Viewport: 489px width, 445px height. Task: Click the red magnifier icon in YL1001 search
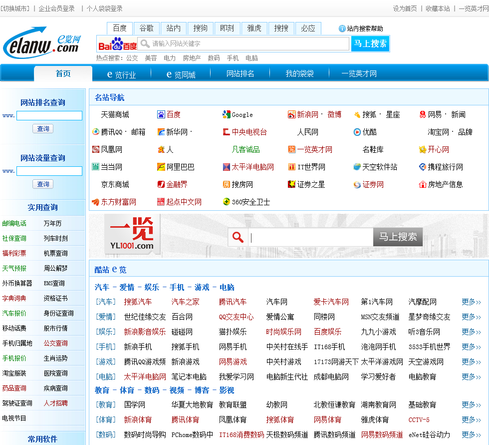[238, 237]
